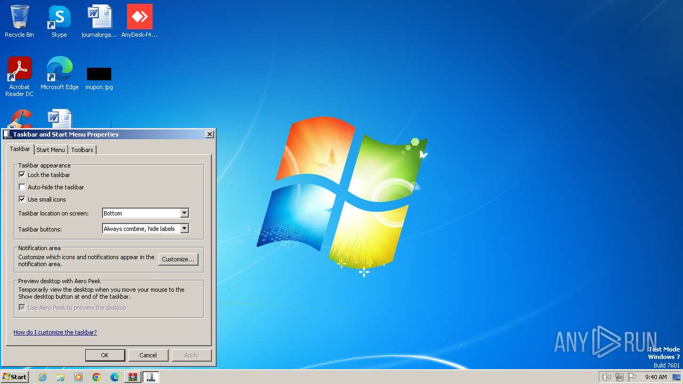This screenshot has width=683, height=384.
Task: Click the Start button
Action: click(14, 377)
